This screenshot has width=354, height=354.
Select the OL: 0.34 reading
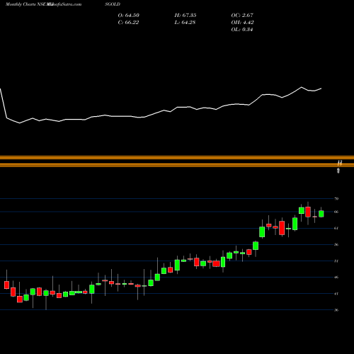(242, 29)
